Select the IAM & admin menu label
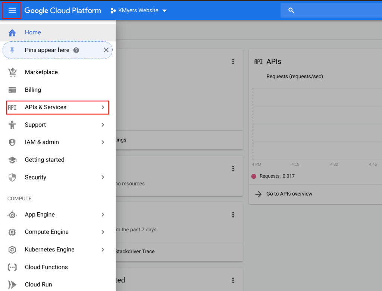Image resolution: width=382 pixels, height=291 pixels. pyautogui.click(x=42, y=142)
